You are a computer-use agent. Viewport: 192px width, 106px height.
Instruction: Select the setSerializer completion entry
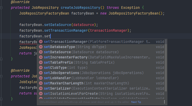coord(101,89)
